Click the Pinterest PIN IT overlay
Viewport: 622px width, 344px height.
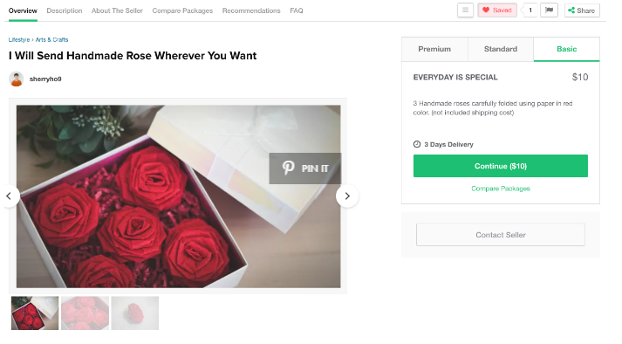[305, 169]
